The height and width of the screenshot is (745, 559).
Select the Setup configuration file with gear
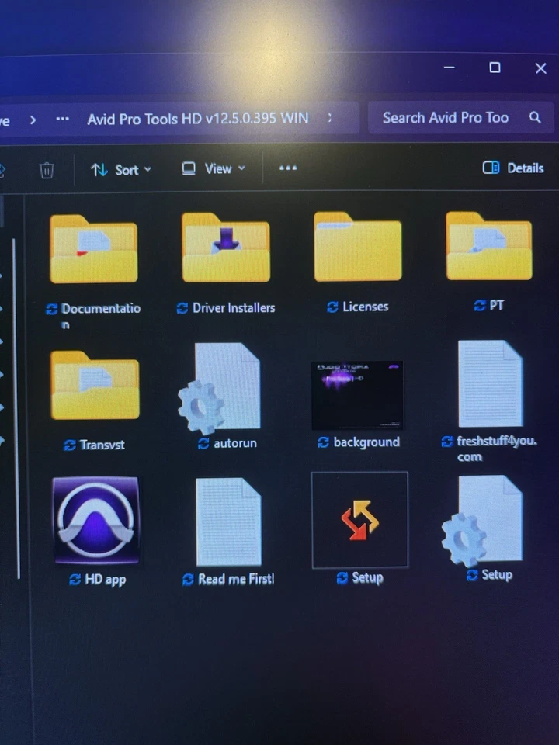(482, 520)
